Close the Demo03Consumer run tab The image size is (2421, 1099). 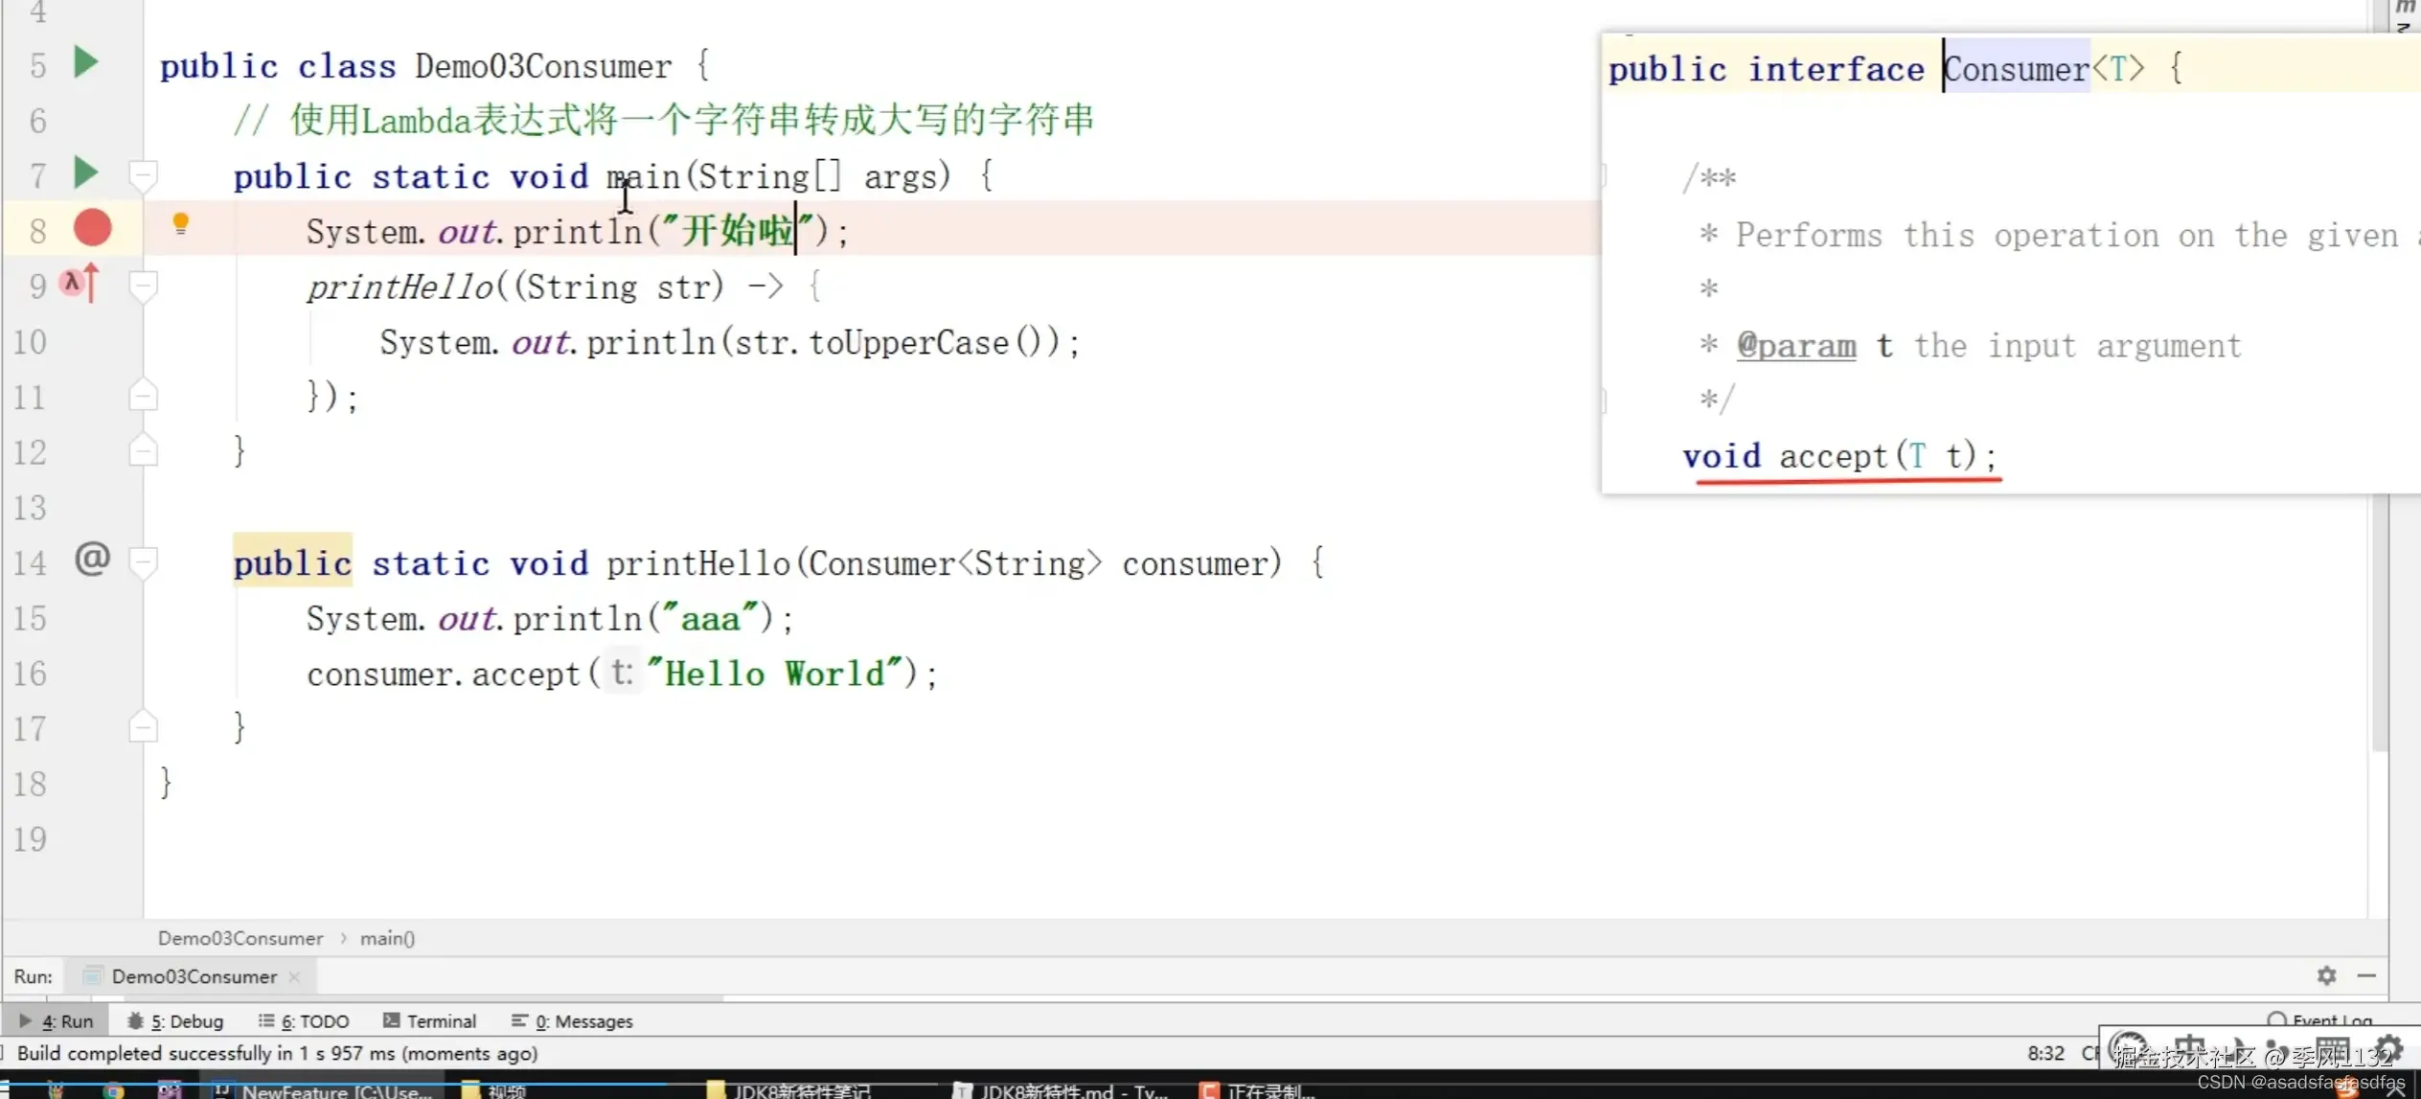(x=294, y=976)
